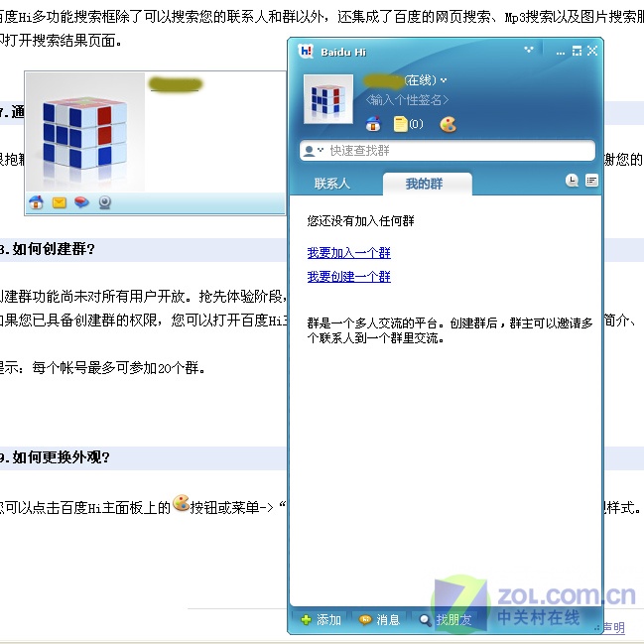
Task: Switch to the 联系人 tab
Action: click(x=332, y=184)
